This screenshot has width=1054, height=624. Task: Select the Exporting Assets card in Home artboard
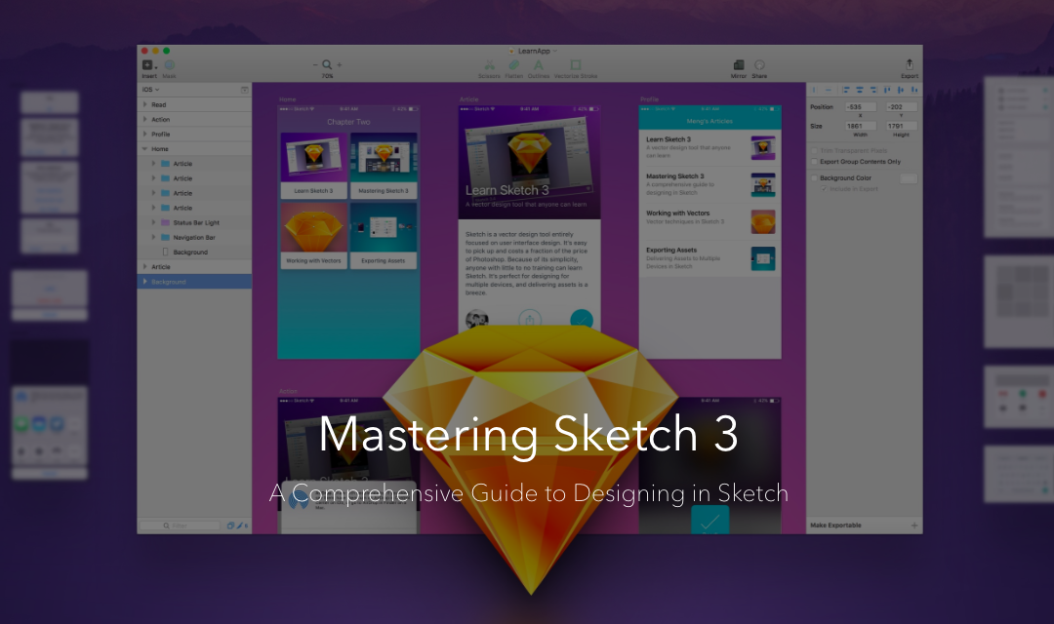tap(384, 236)
